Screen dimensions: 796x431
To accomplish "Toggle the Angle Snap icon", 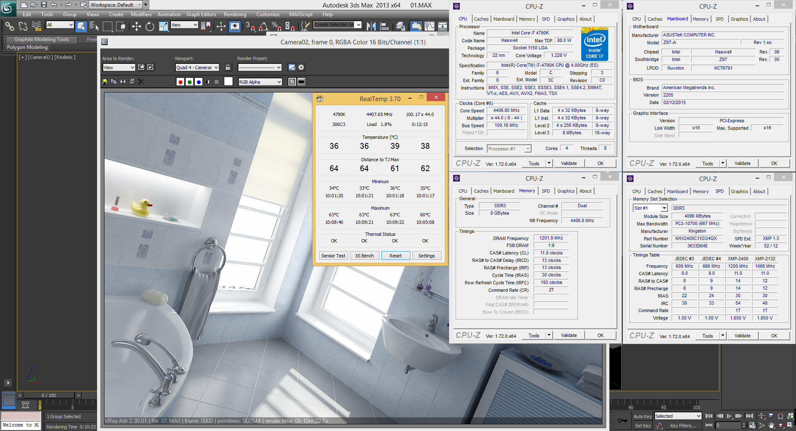I will [x=263, y=27].
